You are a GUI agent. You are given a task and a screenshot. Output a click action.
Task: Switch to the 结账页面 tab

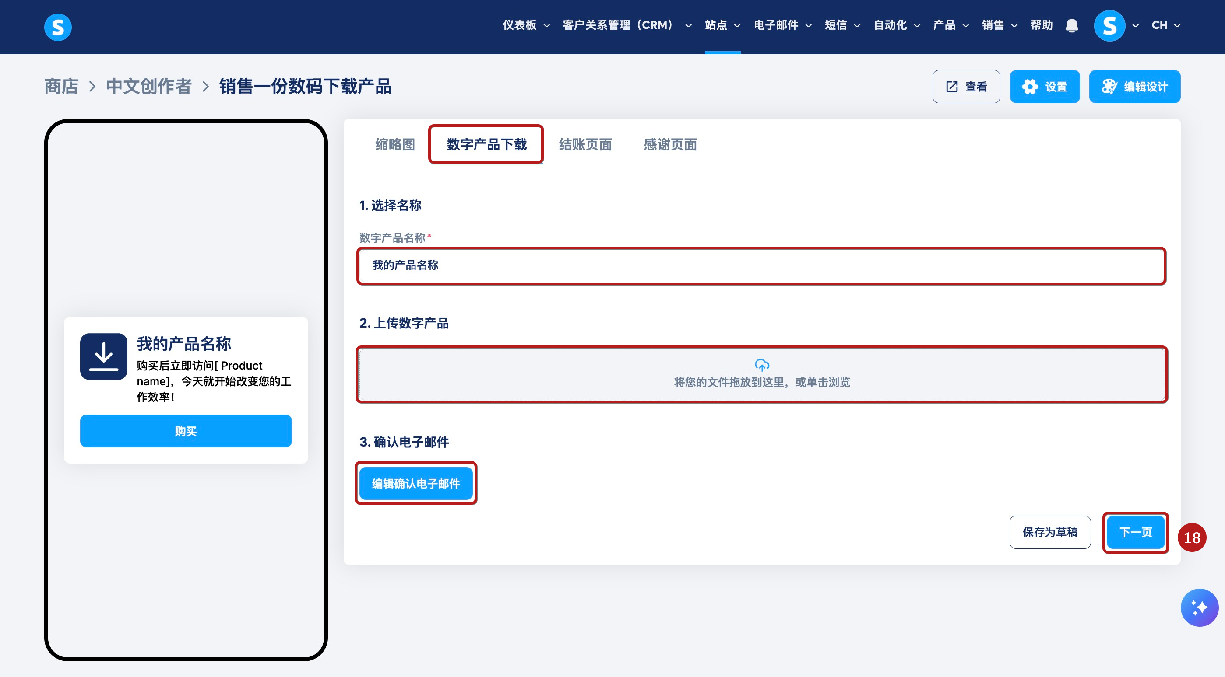pos(585,144)
